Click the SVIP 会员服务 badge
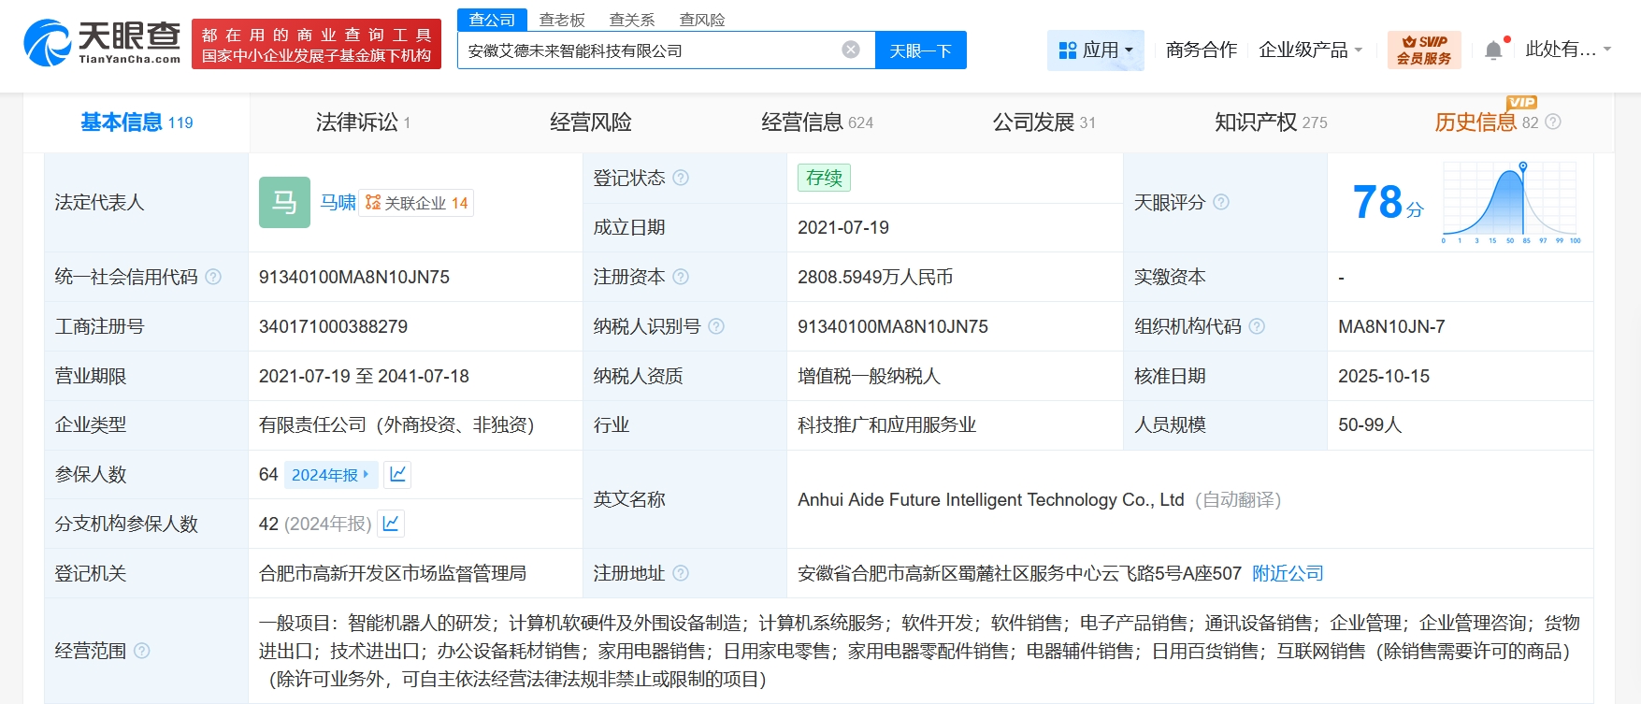The image size is (1641, 704). (1423, 50)
